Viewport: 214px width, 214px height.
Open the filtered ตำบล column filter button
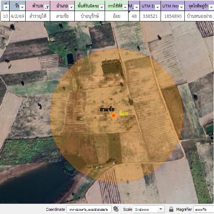click(x=47, y=7)
